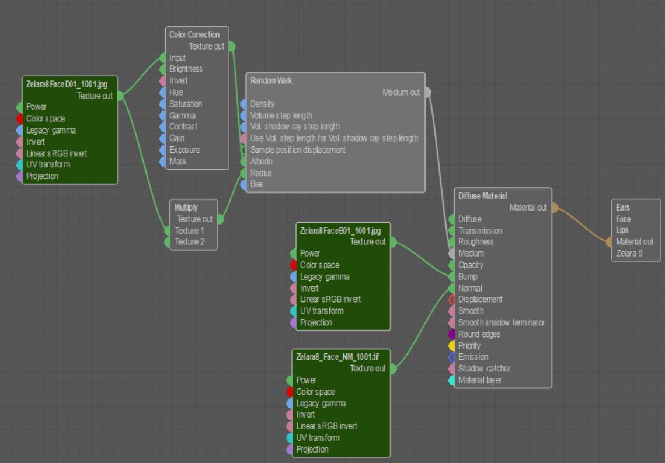Viewport: 665px width, 463px height.
Task: Click the Lips label on output node
Action: coord(622,230)
